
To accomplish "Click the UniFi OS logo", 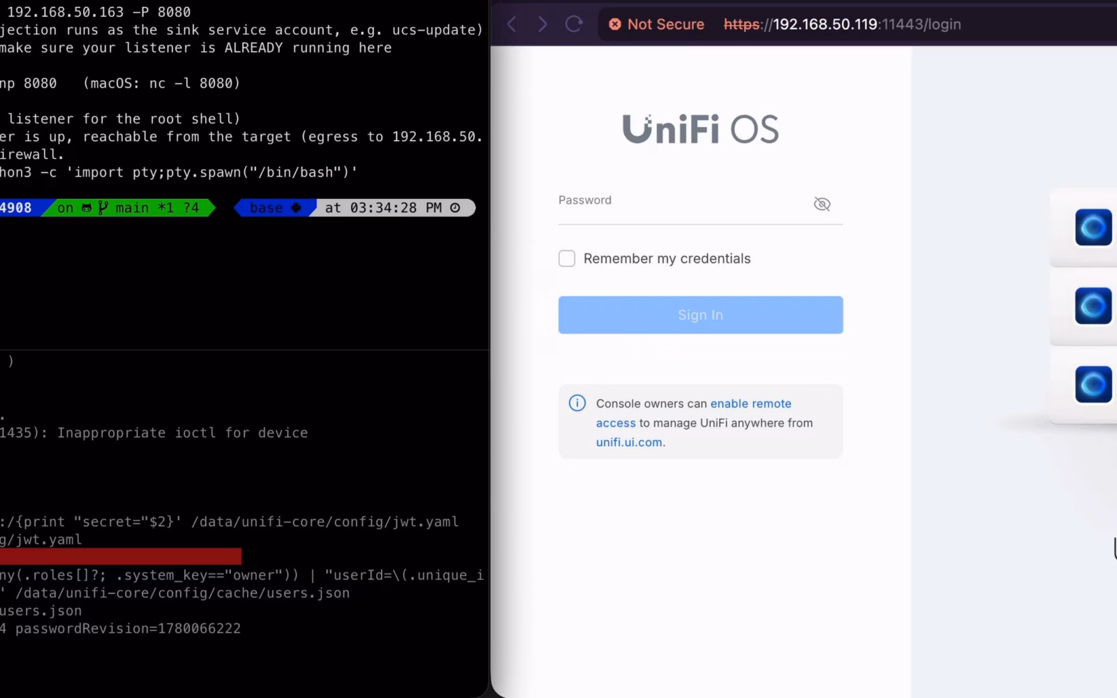I will (x=700, y=129).
